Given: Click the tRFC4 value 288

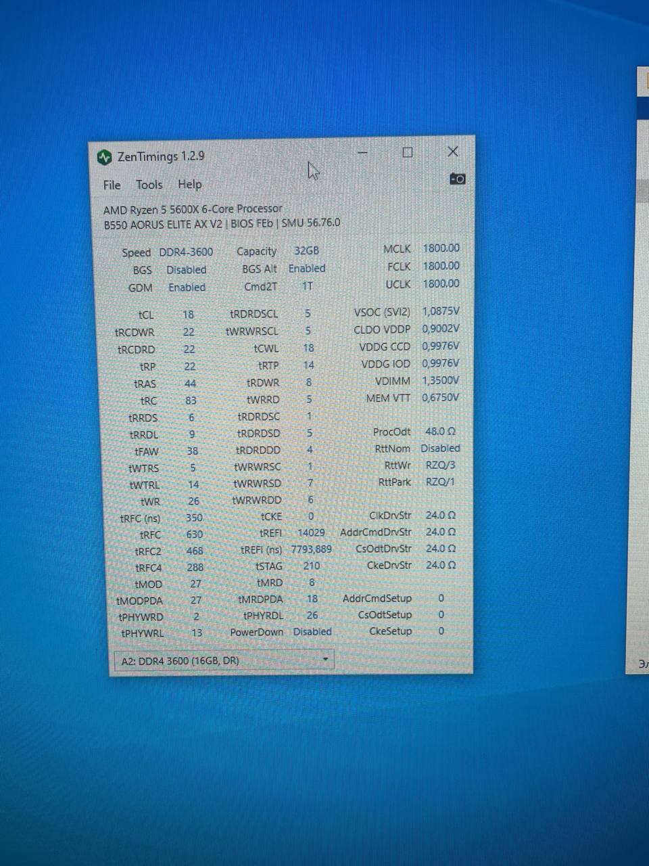Looking at the screenshot, I should [195, 568].
